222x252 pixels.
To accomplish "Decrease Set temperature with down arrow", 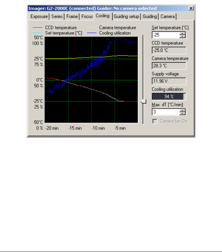I will pos(183,36).
